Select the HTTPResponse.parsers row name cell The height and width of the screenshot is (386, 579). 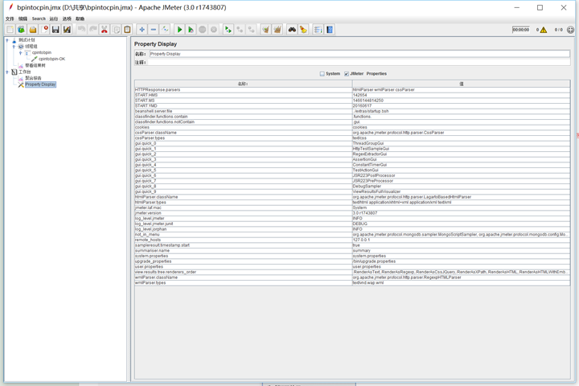pyautogui.click(x=244, y=90)
